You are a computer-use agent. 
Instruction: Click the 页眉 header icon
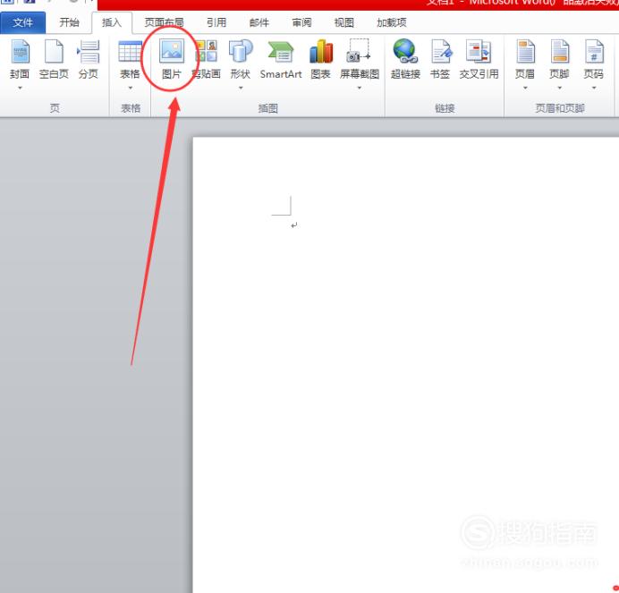tap(525, 51)
